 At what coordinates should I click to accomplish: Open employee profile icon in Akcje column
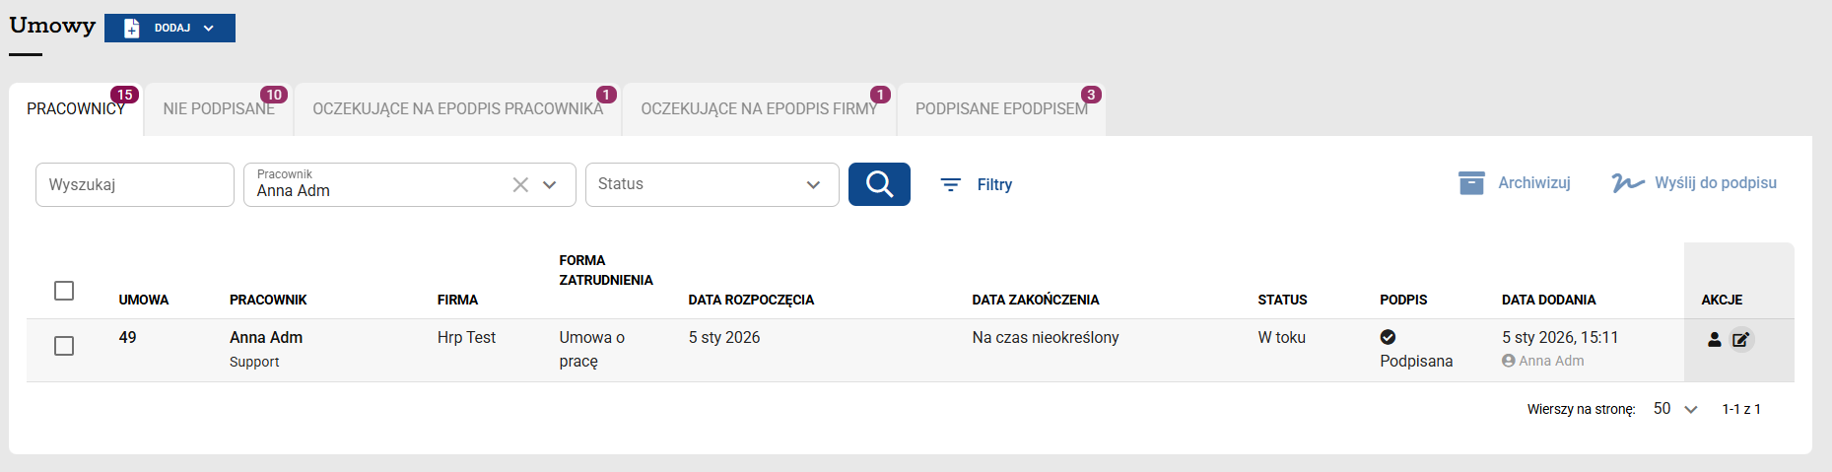[x=1715, y=339]
